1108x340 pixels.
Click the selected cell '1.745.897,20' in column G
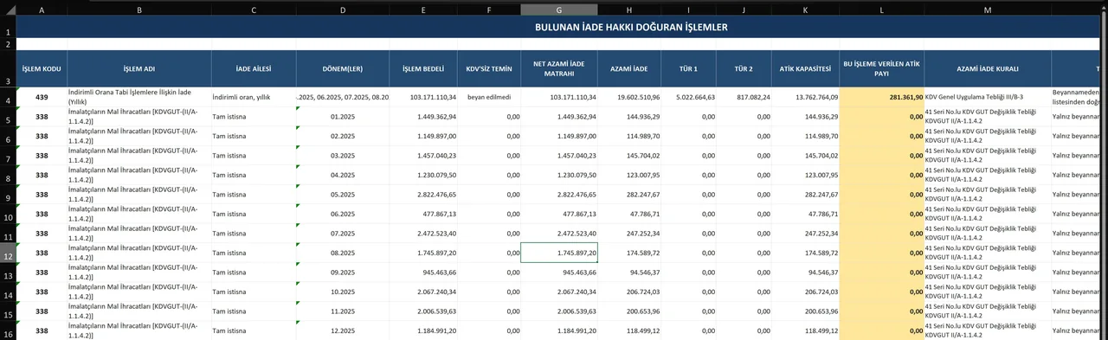click(559, 253)
